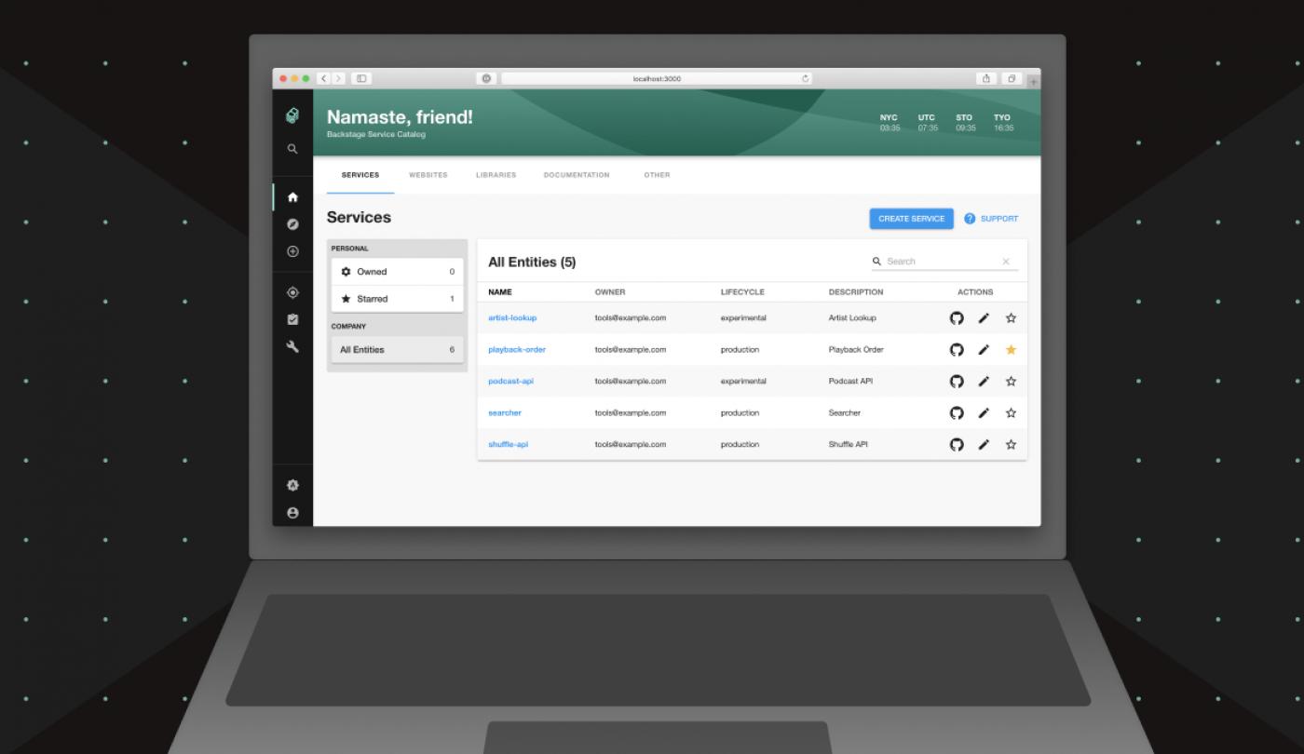This screenshot has width=1304, height=754.
Task: Click the NYC clock in header
Action: tap(890, 123)
